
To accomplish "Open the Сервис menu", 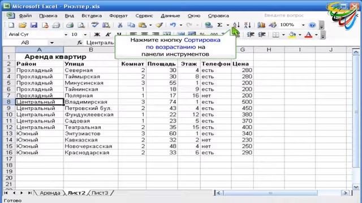I will (x=144, y=16).
